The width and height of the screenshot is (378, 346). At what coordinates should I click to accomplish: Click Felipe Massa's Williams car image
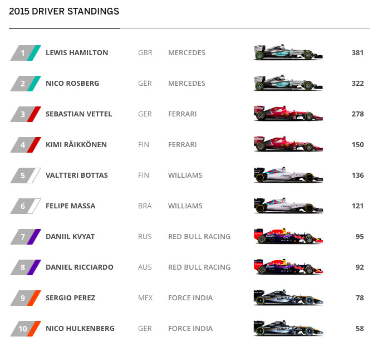coord(288,206)
